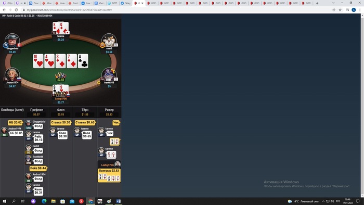Show hidden system tray icons
Viewport: 364px width, 205px height.
(323, 201)
